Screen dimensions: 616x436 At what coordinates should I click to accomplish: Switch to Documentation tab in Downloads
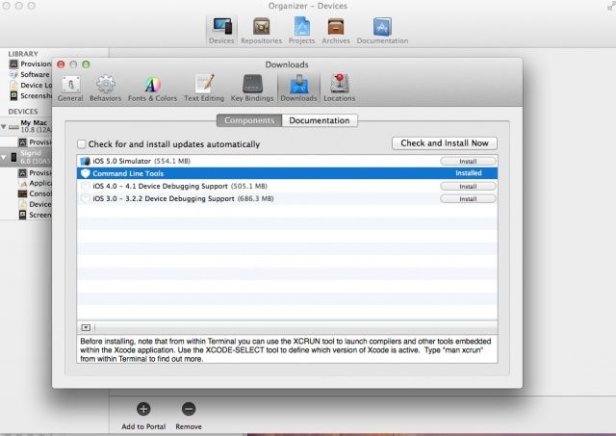pos(320,120)
